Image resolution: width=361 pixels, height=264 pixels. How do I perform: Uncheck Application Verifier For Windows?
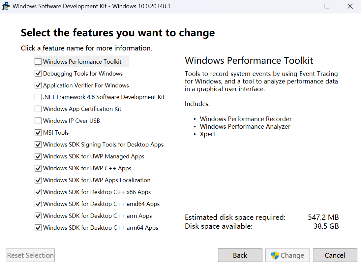pos(38,85)
